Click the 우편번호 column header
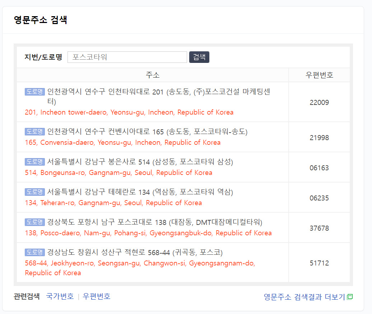 point(319,75)
